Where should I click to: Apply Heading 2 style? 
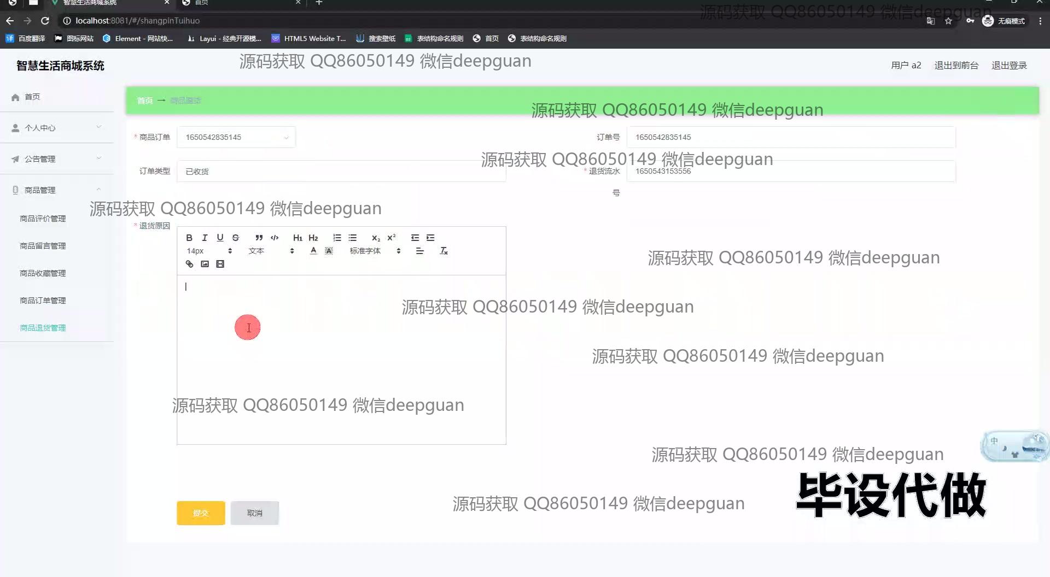click(x=313, y=238)
